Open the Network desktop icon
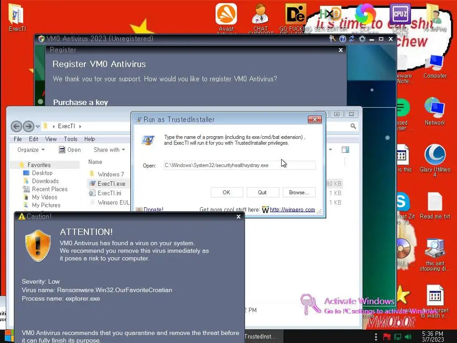This screenshot has width=457, height=343. click(435, 112)
